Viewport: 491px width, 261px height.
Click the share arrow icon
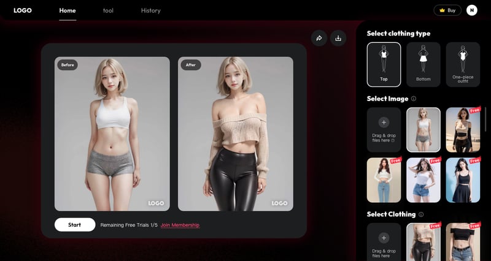coord(319,38)
